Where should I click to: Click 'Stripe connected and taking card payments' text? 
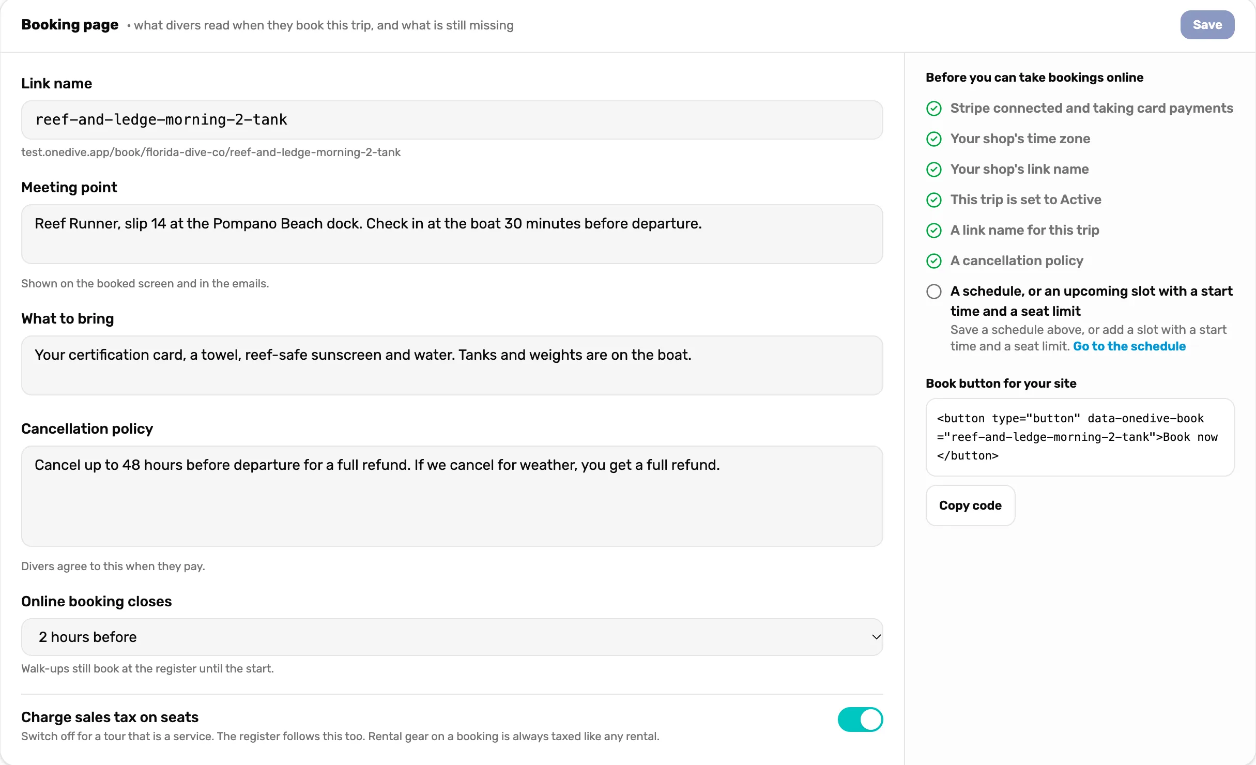[x=1092, y=108]
